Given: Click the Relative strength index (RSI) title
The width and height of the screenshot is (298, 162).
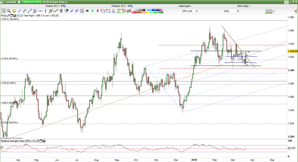Looking at the screenshot, I should point(18,141).
